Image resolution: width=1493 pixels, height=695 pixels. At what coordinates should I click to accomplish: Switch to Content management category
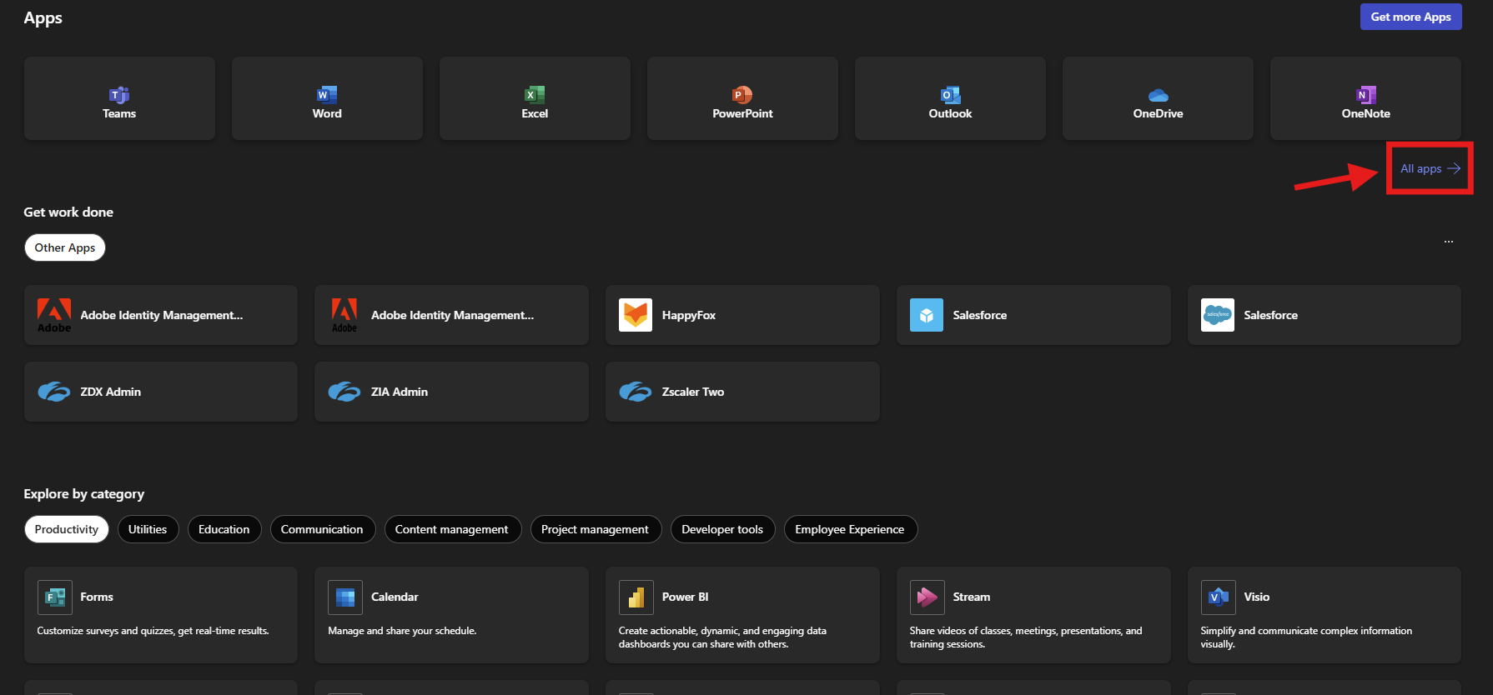pyautogui.click(x=452, y=529)
